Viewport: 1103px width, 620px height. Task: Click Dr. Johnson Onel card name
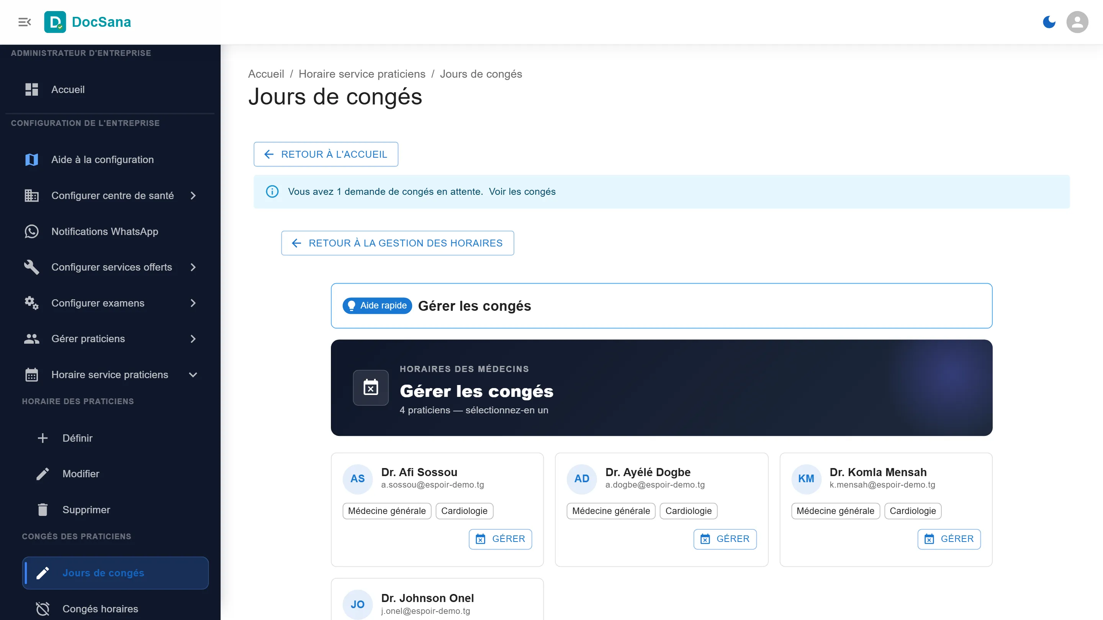(x=427, y=598)
